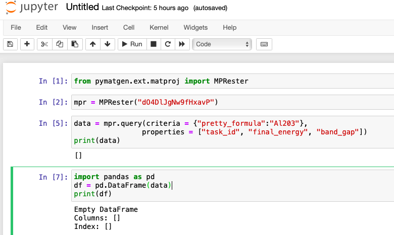This screenshot has width=394, height=235.
Task: Click the Empty DataFrame output text
Action: [106, 209]
